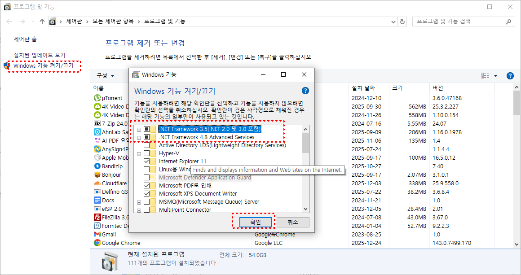
Task: Open Windows 기능 켜기/끄기 link
Action: (x=43, y=65)
